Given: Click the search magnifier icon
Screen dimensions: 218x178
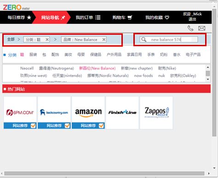Looking at the screenshot, I should click(143, 39).
